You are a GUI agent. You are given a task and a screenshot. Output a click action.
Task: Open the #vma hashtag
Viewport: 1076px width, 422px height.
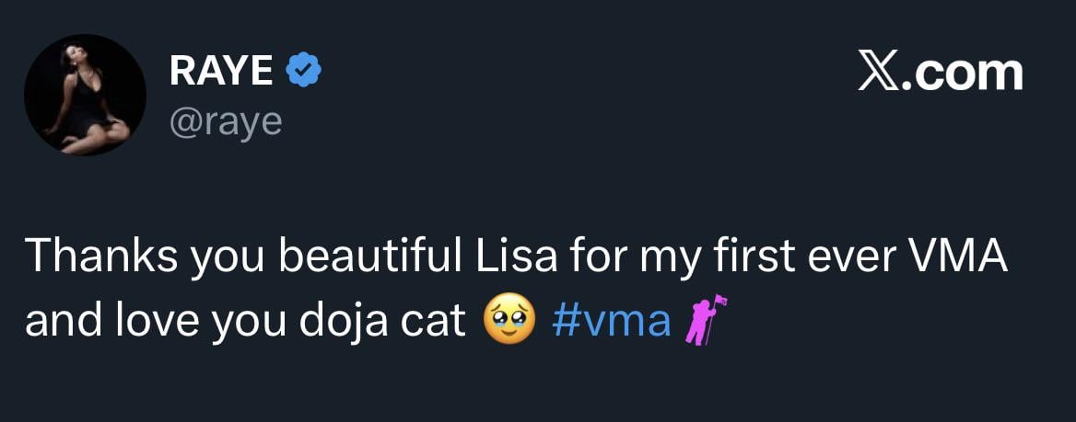611,322
